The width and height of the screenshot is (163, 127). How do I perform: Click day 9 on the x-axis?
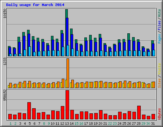click(x=49, y=124)
